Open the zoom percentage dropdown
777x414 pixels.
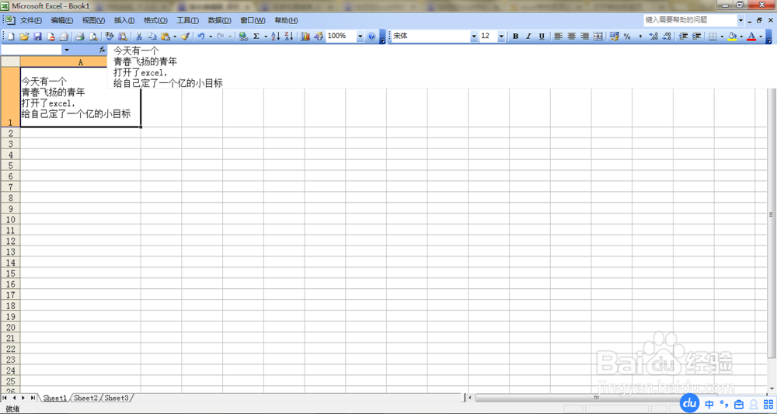(361, 37)
